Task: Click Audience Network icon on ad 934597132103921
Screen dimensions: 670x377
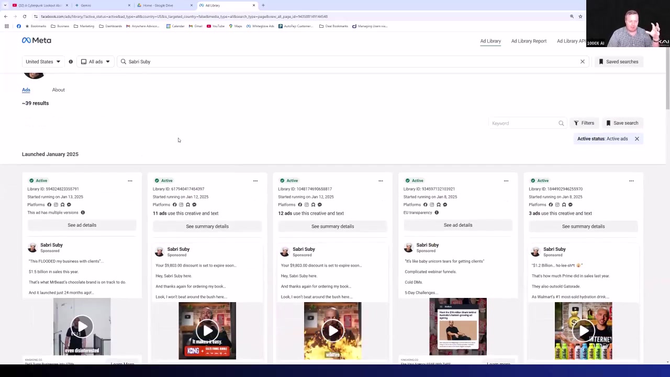Action: click(x=438, y=205)
